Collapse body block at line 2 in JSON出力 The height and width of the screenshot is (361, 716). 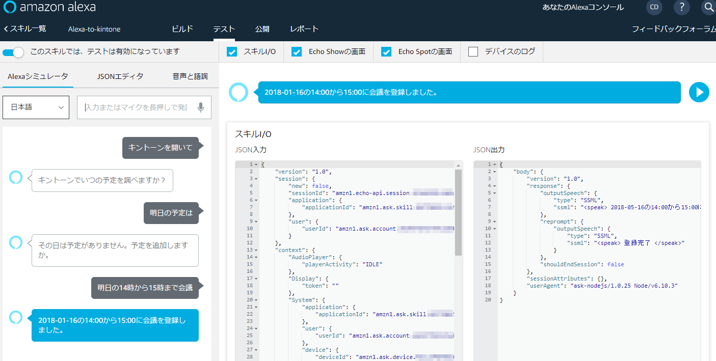tap(495, 172)
